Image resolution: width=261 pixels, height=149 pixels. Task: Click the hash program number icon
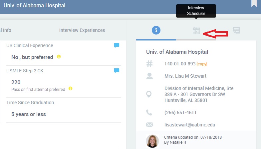(x=149, y=64)
